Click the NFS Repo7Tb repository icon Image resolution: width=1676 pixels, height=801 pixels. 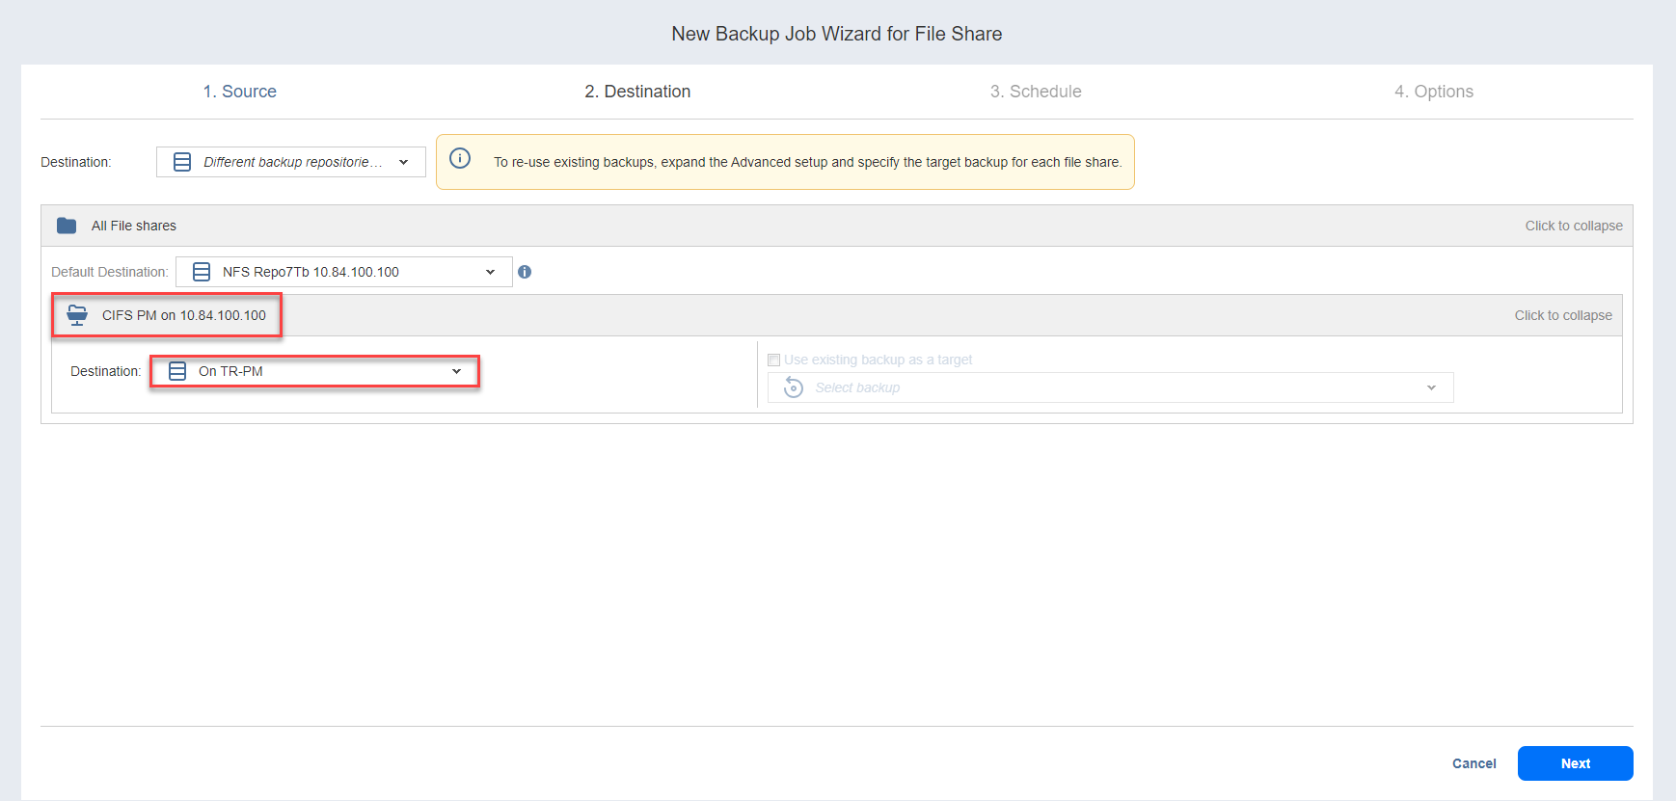click(x=202, y=272)
